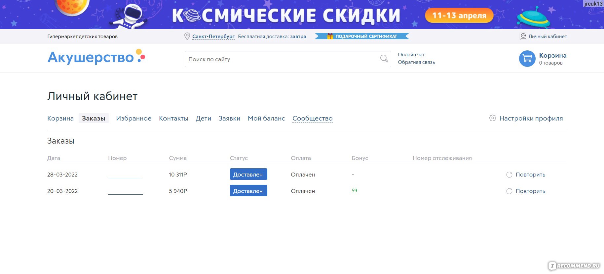Open the Заявки tab
Screen dimensions: 604x274
(229, 118)
